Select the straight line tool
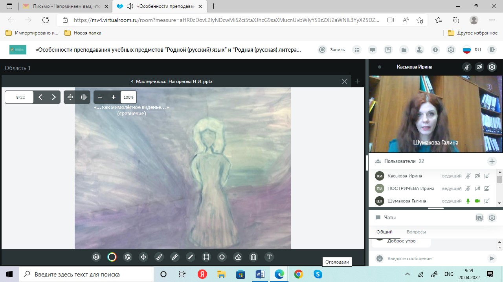 [x=191, y=257]
